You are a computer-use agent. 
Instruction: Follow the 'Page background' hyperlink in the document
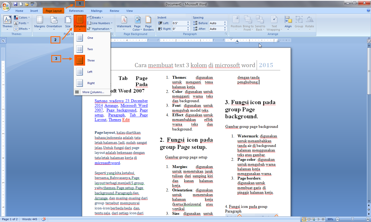121,110
